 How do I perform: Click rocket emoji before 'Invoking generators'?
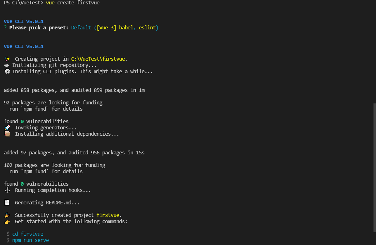click(8, 127)
